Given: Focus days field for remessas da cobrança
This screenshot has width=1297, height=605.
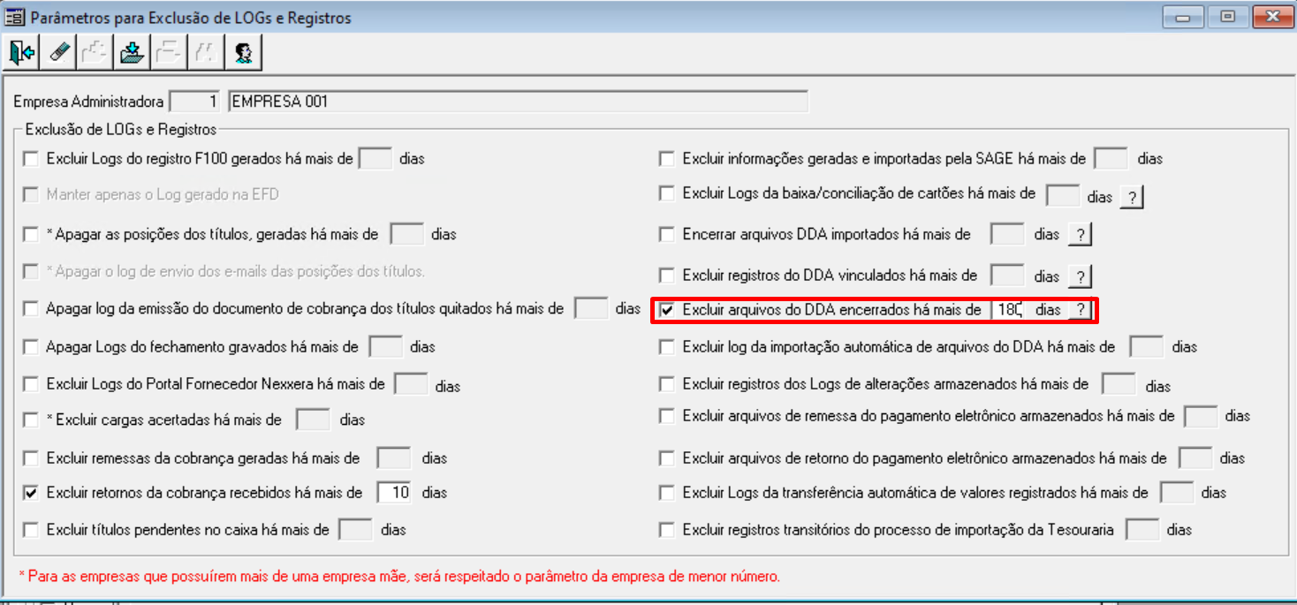Looking at the screenshot, I should tap(394, 458).
